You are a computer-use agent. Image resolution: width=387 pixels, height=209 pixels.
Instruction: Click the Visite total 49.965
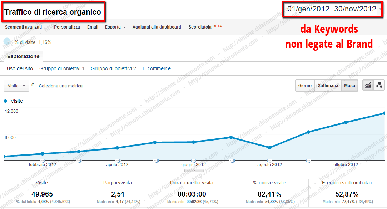click(42, 194)
